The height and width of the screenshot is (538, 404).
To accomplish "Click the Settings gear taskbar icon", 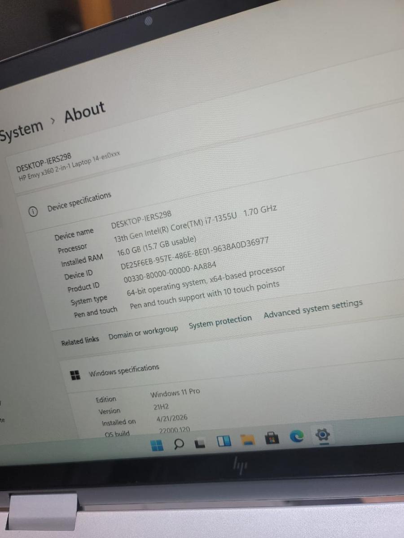I will [x=323, y=434].
